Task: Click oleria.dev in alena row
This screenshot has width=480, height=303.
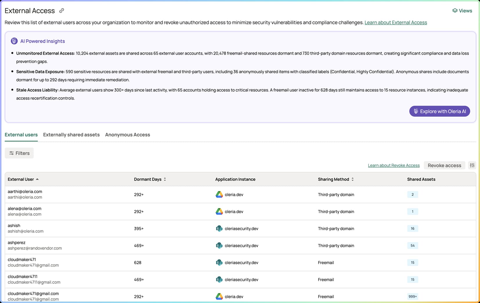Action: point(234,212)
